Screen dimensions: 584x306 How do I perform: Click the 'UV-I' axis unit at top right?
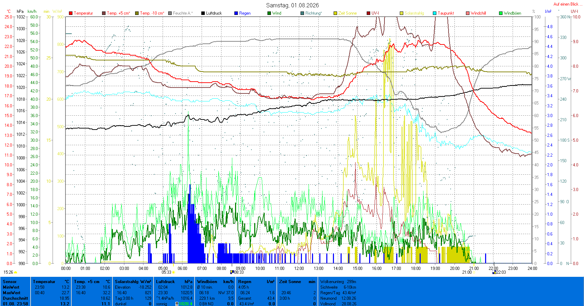click(x=574, y=11)
